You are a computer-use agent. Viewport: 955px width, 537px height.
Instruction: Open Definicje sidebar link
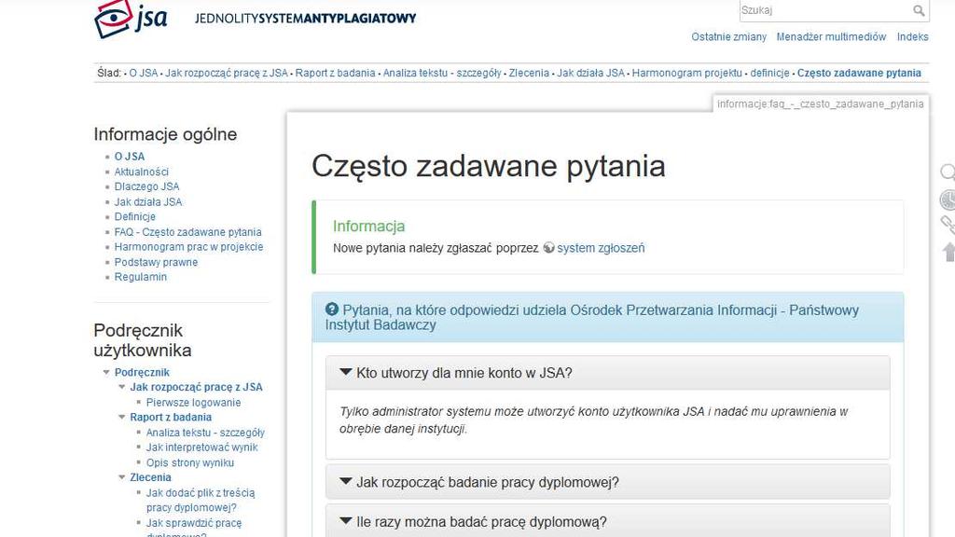click(x=134, y=216)
